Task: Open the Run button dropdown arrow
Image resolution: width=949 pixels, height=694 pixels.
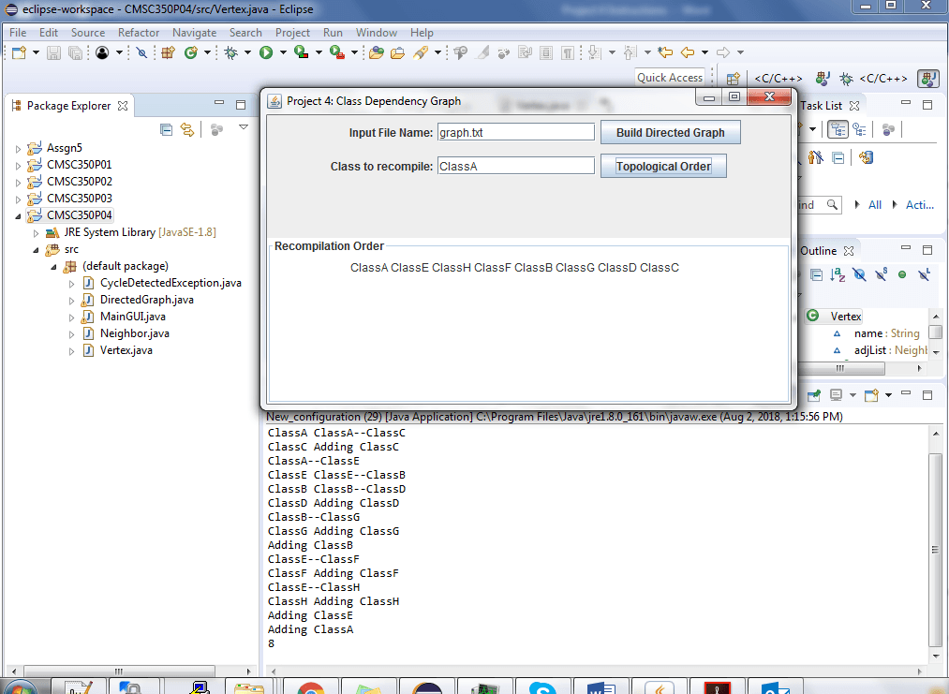Action: (283, 52)
